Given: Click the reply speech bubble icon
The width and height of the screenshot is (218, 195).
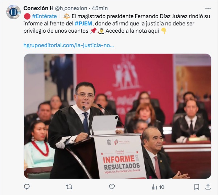Looking at the screenshot, I should [27, 187].
